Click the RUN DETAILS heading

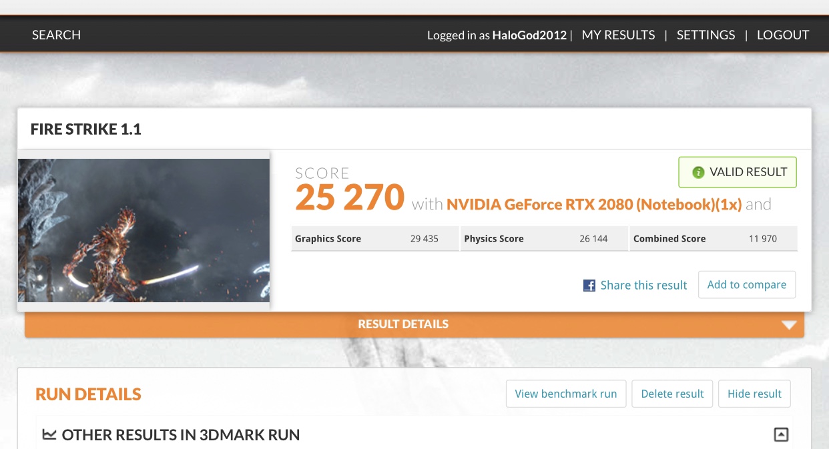click(x=88, y=394)
